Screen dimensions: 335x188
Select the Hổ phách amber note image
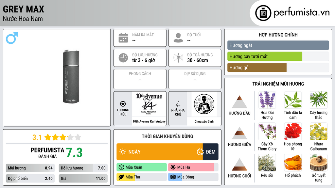tap(293, 163)
